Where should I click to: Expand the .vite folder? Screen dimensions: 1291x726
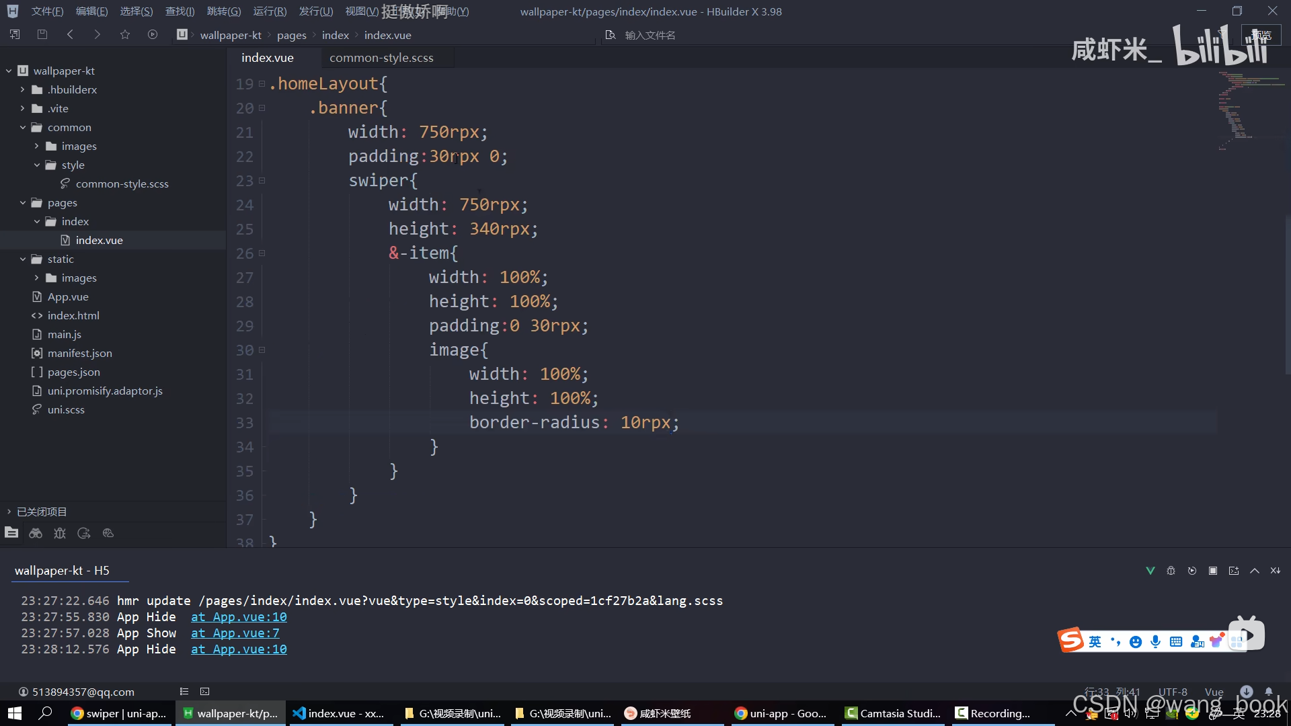click(22, 108)
